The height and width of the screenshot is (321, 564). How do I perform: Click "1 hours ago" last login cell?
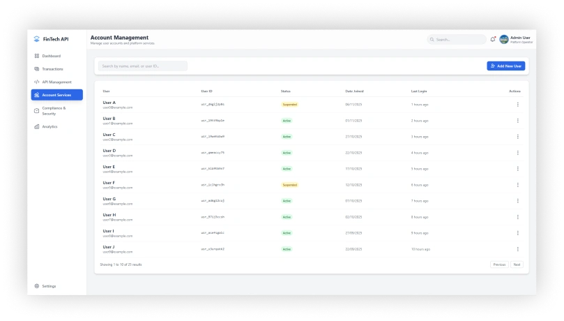420,105
